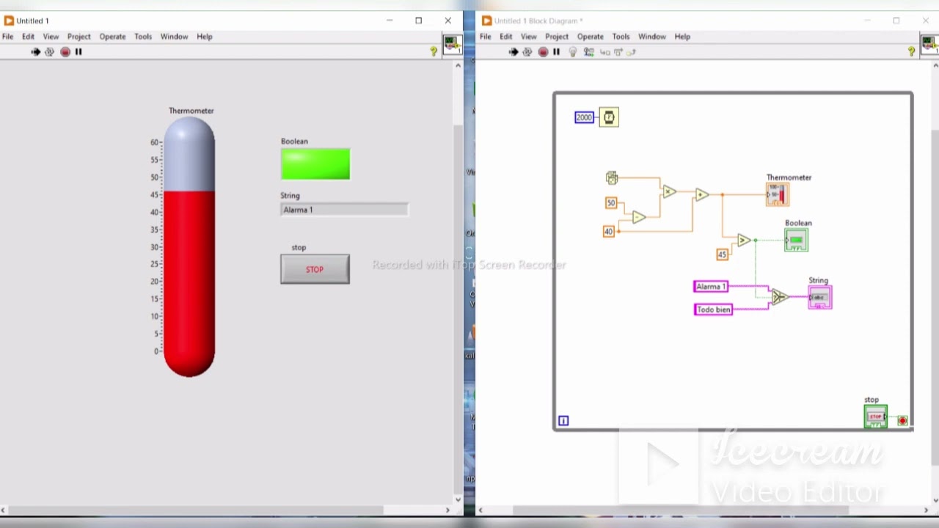Open File menu in front panel window
Screen dimensions: 939x528
7,37
